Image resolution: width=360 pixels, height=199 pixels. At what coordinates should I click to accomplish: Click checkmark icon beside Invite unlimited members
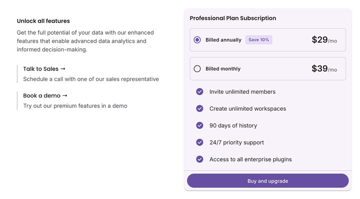[x=200, y=92]
